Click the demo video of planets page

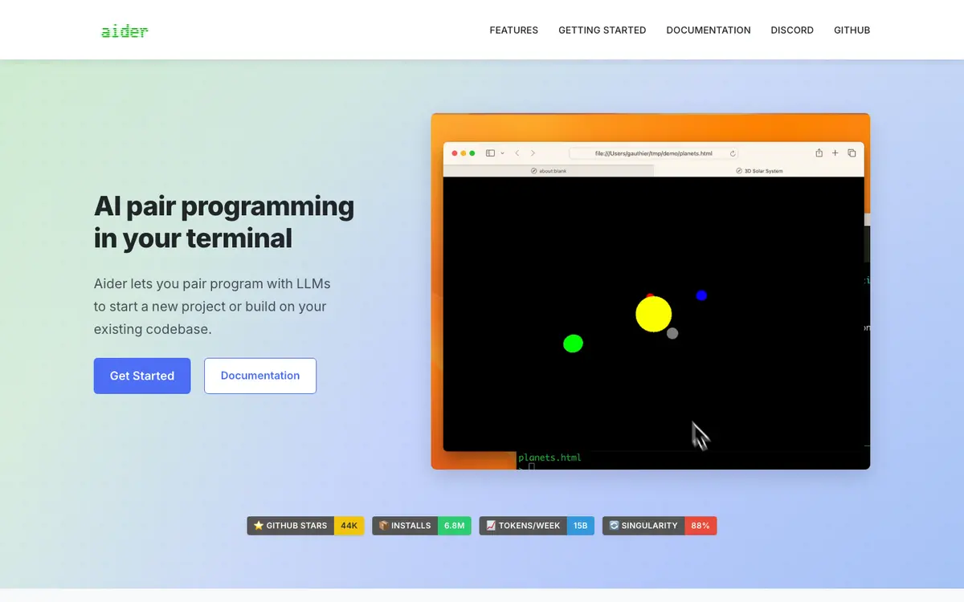651,291
